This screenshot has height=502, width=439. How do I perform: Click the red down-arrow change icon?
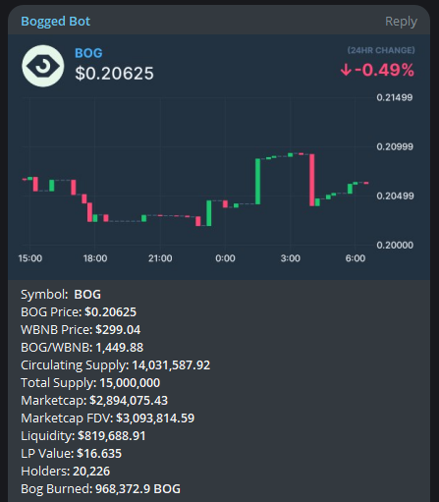coord(346,70)
